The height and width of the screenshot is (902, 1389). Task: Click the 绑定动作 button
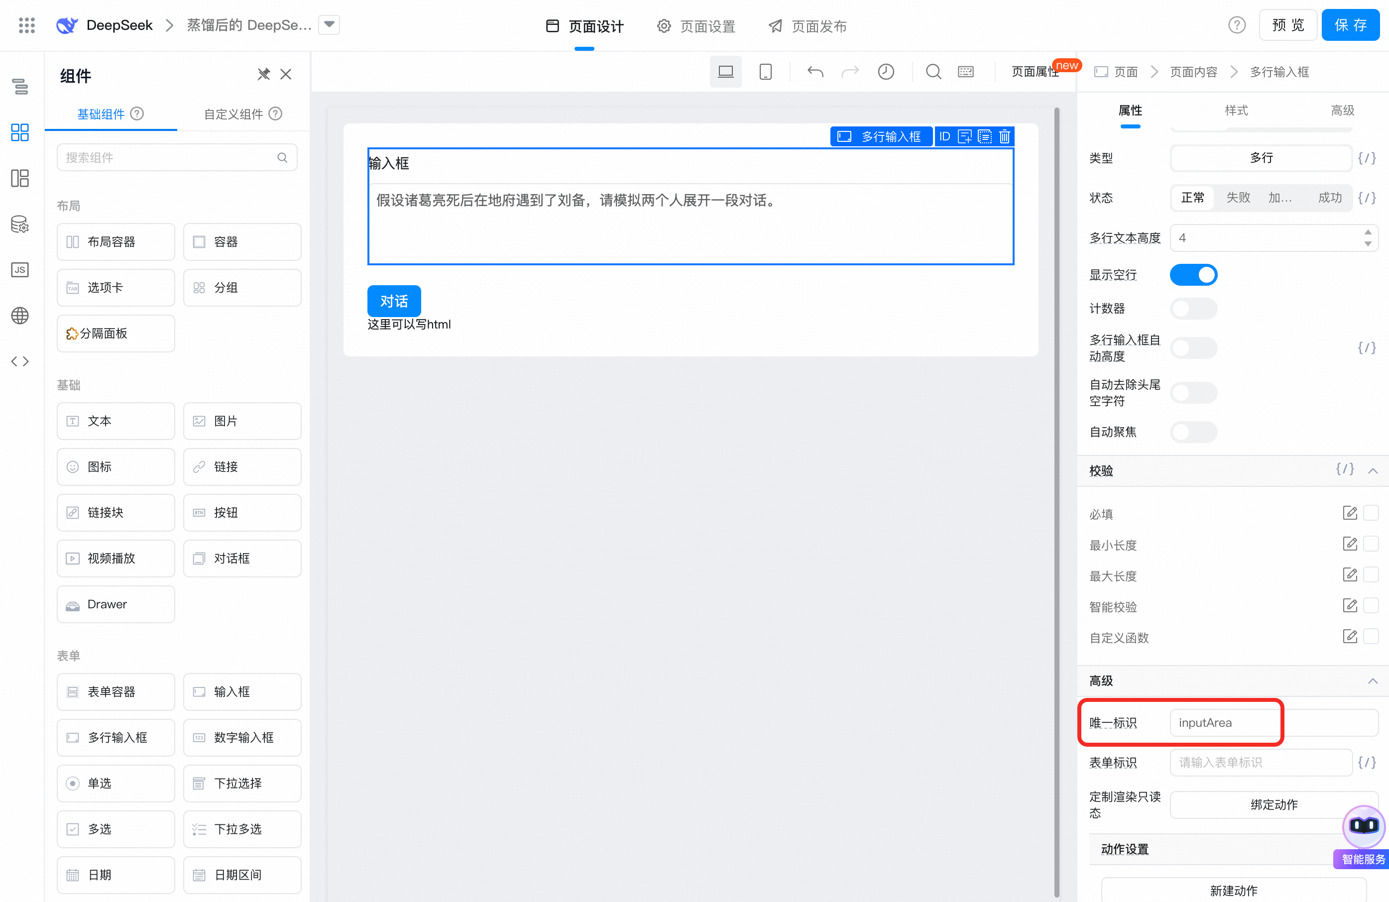pyautogui.click(x=1274, y=804)
